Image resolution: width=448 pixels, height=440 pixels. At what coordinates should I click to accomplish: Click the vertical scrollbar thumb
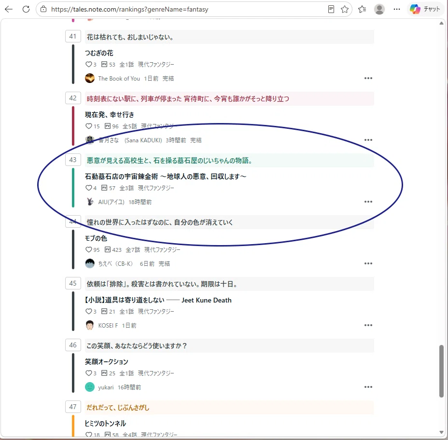(441, 371)
